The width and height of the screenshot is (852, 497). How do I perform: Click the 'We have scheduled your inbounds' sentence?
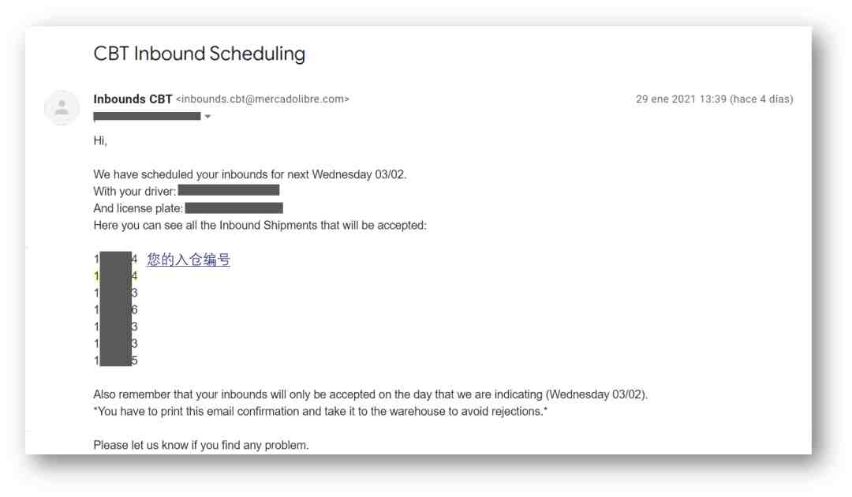pos(250,174)
